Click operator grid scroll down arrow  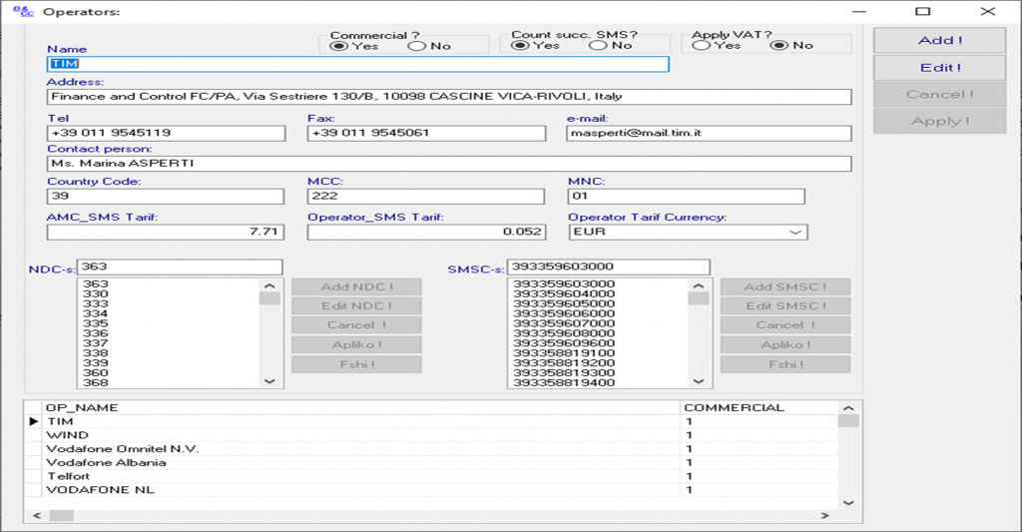point(848,503)
